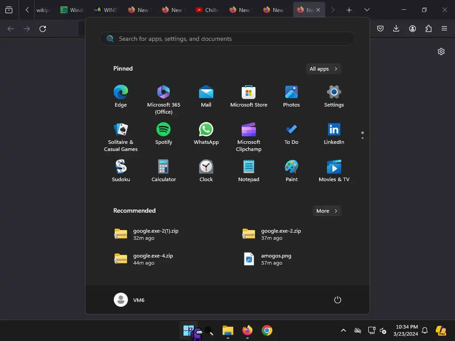455x341 pixels.
Task: Open the Mail app
Action: (x=206, y=96)
